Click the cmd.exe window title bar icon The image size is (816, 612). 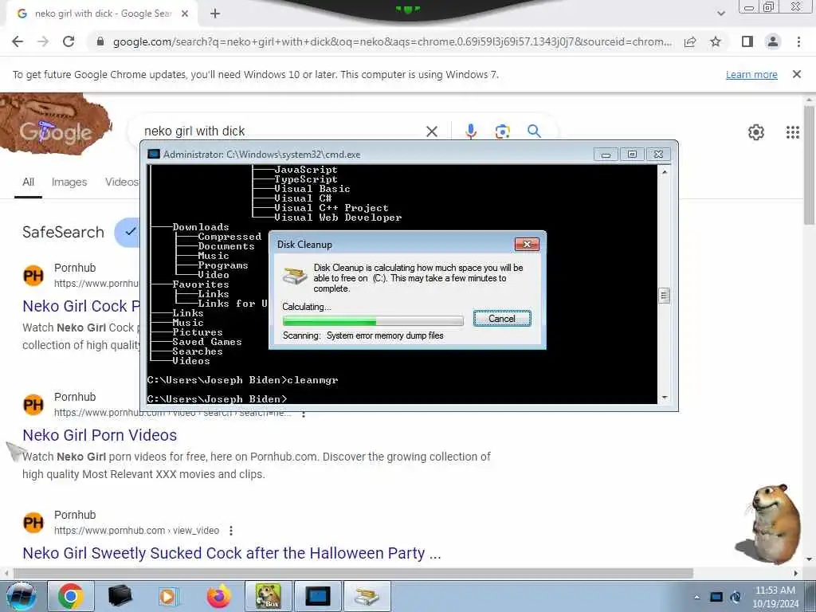154,154
